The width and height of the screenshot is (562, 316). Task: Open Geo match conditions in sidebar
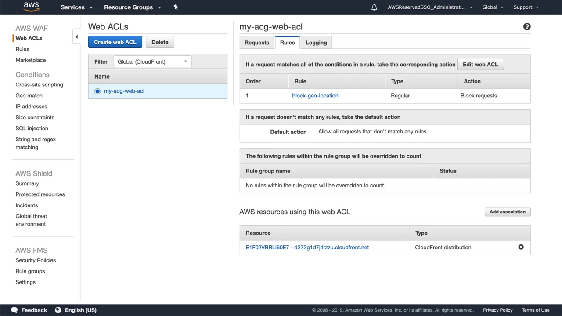click(x=29, y=96)
